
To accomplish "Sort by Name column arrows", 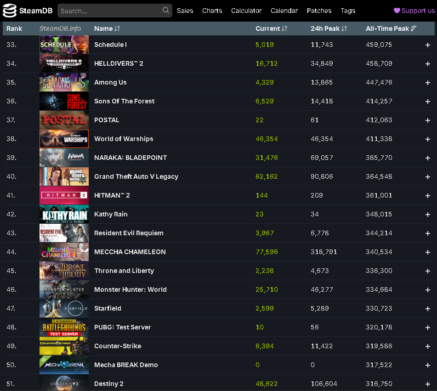I will (x=117, y=28).
